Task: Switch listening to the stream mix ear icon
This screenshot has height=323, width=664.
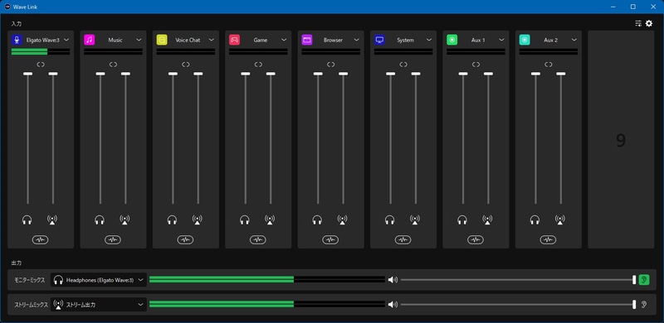Action: coord(644,305)
